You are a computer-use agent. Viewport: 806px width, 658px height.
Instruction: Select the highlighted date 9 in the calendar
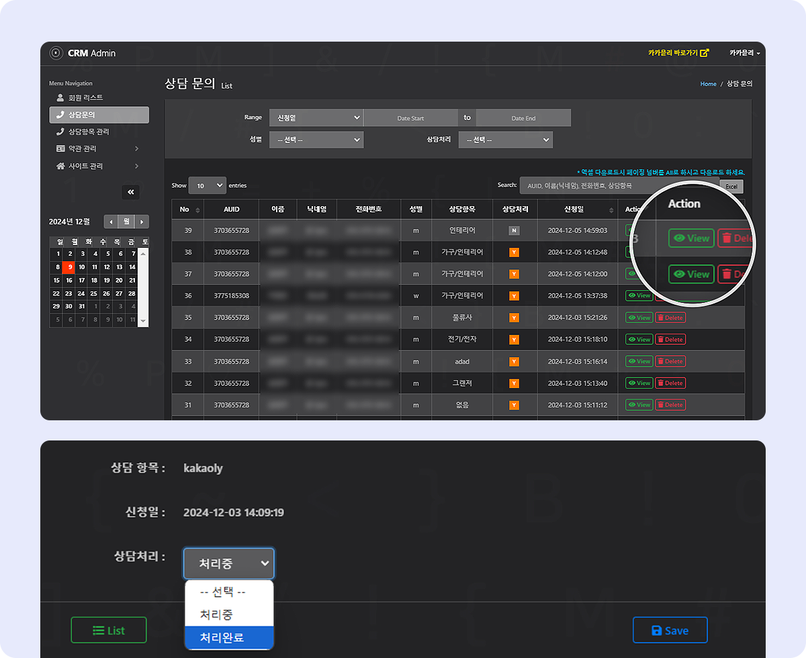coord(69,267)
